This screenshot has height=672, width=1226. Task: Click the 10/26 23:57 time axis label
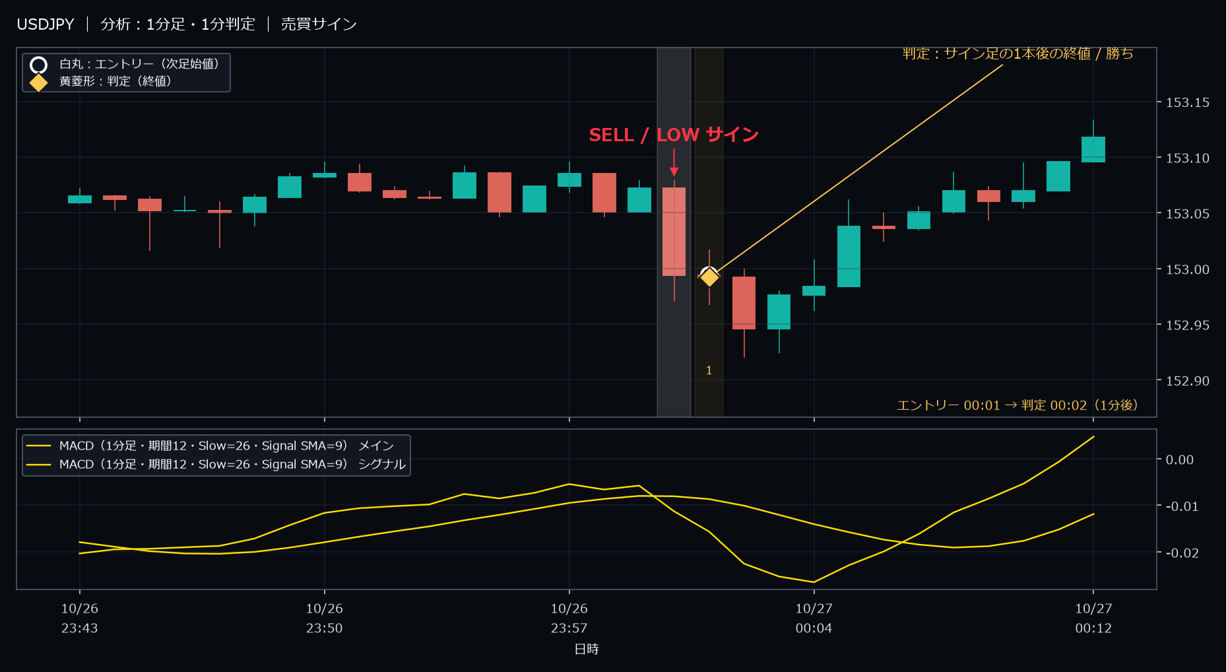point(569,619)
